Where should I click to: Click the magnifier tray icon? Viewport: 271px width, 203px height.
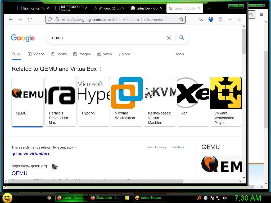coord(199,198)
